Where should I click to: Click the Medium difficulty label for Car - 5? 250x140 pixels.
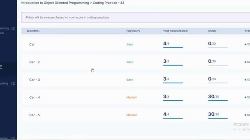pos(132,115)
